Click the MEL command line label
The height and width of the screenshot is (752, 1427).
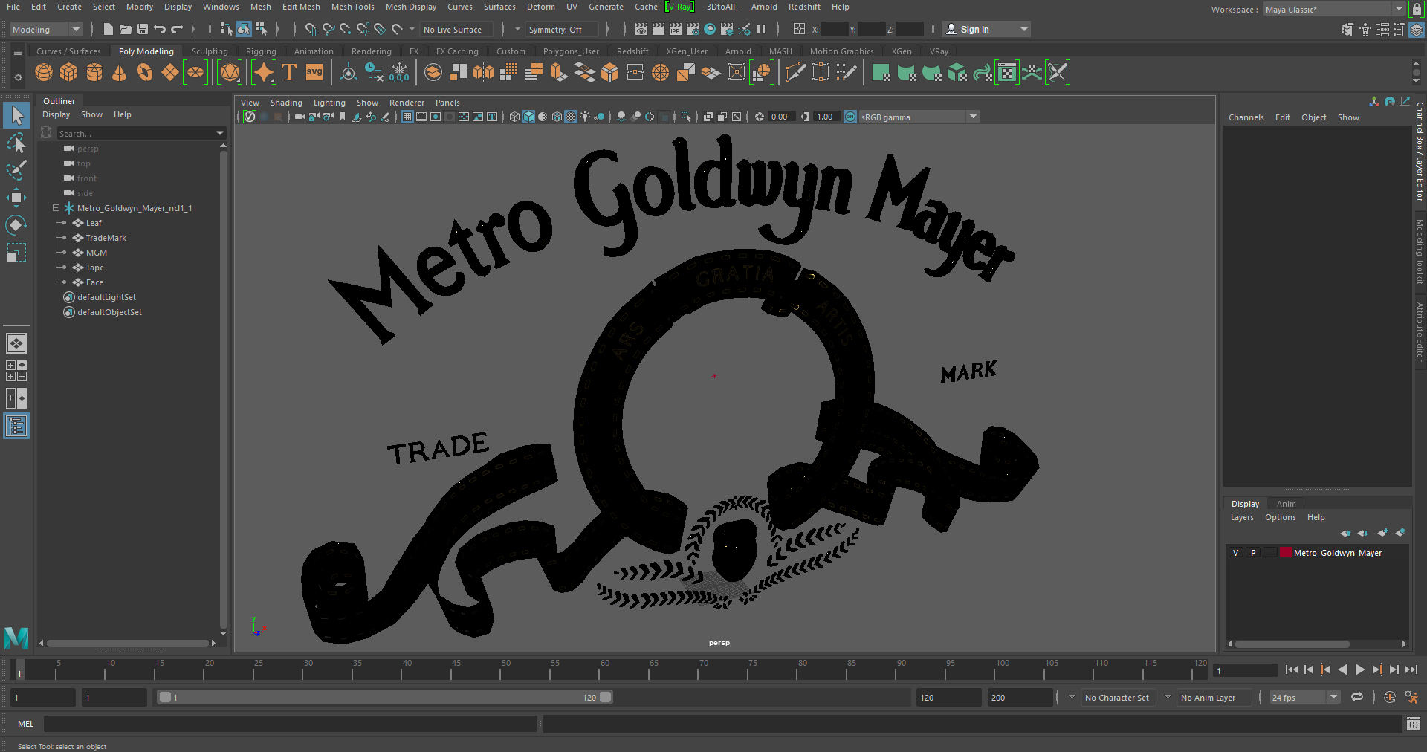point(26,724)
